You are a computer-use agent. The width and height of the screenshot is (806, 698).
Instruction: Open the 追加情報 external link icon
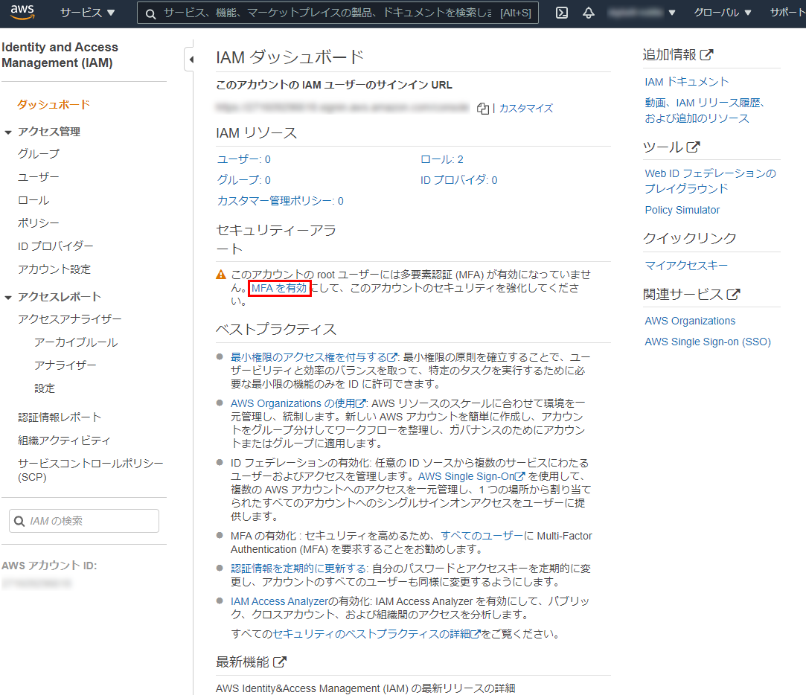[x=707, y=54]
